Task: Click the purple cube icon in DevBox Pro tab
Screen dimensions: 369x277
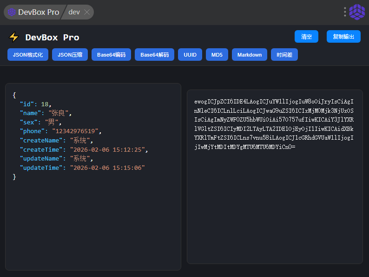Action: pyautogui.click(x=12, y=12)
